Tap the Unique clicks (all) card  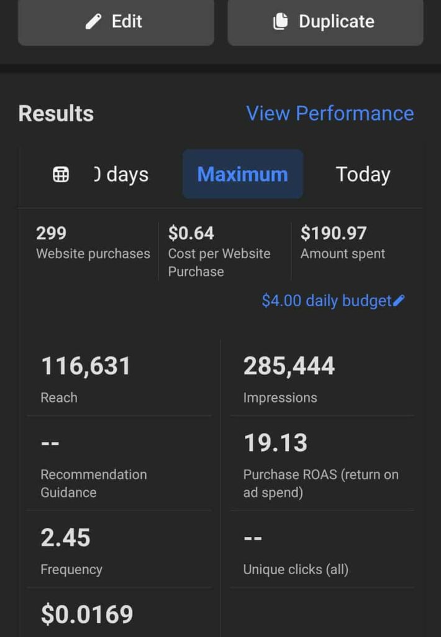(x=322, y=549)
